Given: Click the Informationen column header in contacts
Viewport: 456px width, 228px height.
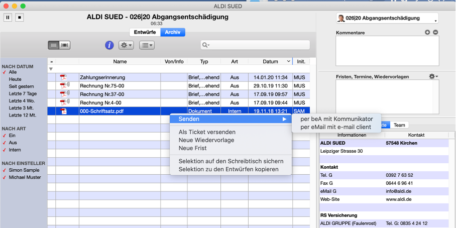Looking at the screenshot, I should coord(352,135).
